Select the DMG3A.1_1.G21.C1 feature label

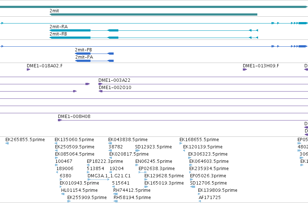(x=109, y=176)
